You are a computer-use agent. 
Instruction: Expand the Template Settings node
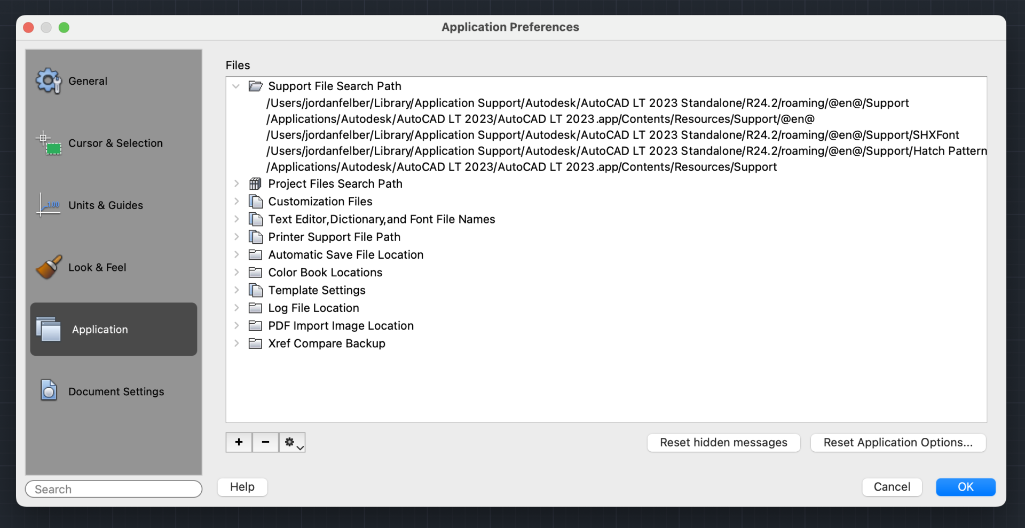[x=236, y=290]
